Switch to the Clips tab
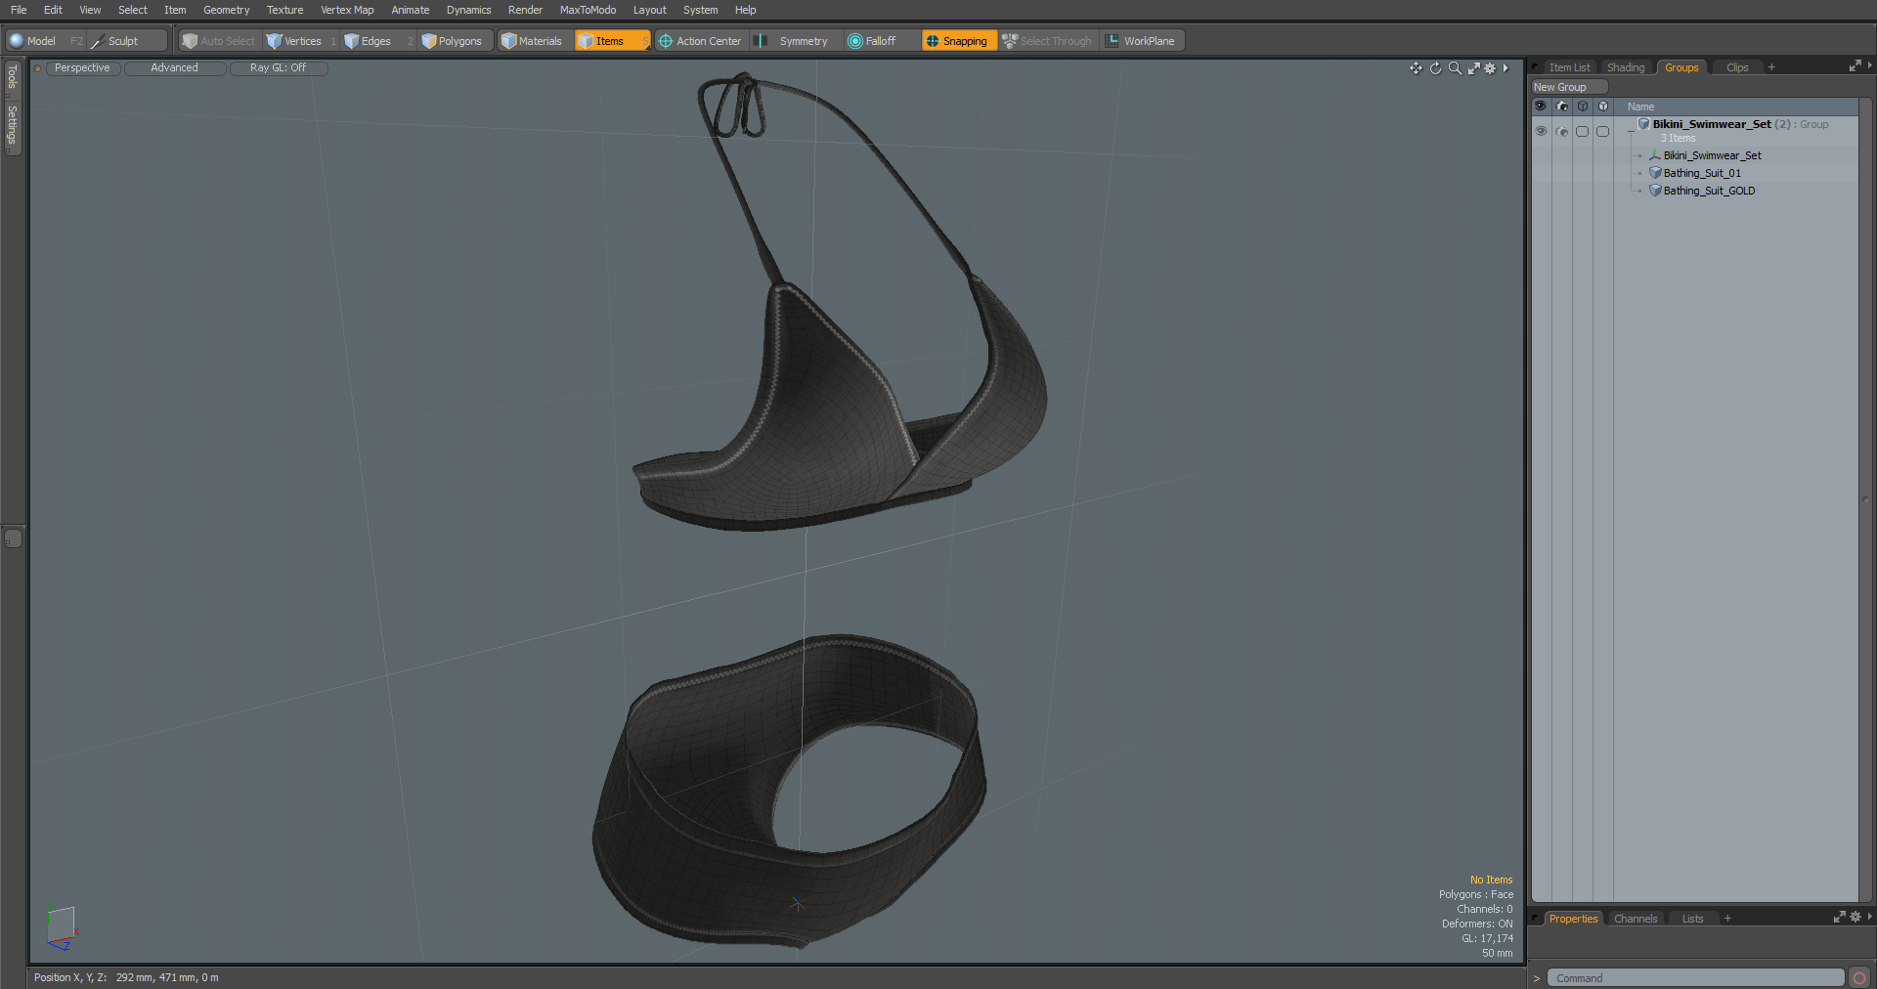The height and width of the screenshot is (989, 1877). [x=1737, y=67]
